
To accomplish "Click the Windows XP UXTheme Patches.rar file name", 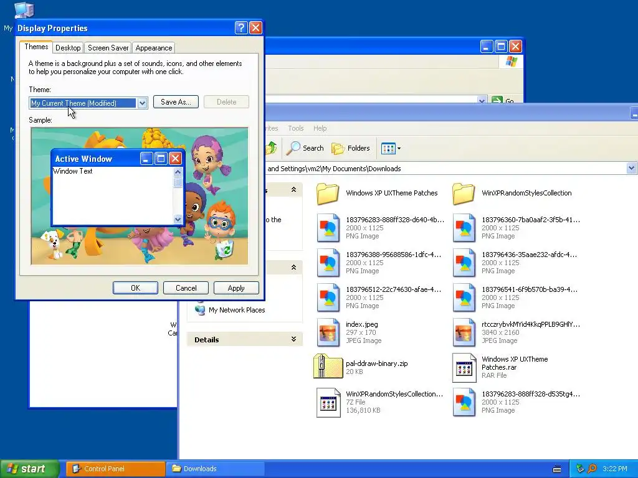I will [x=515, y=363].
